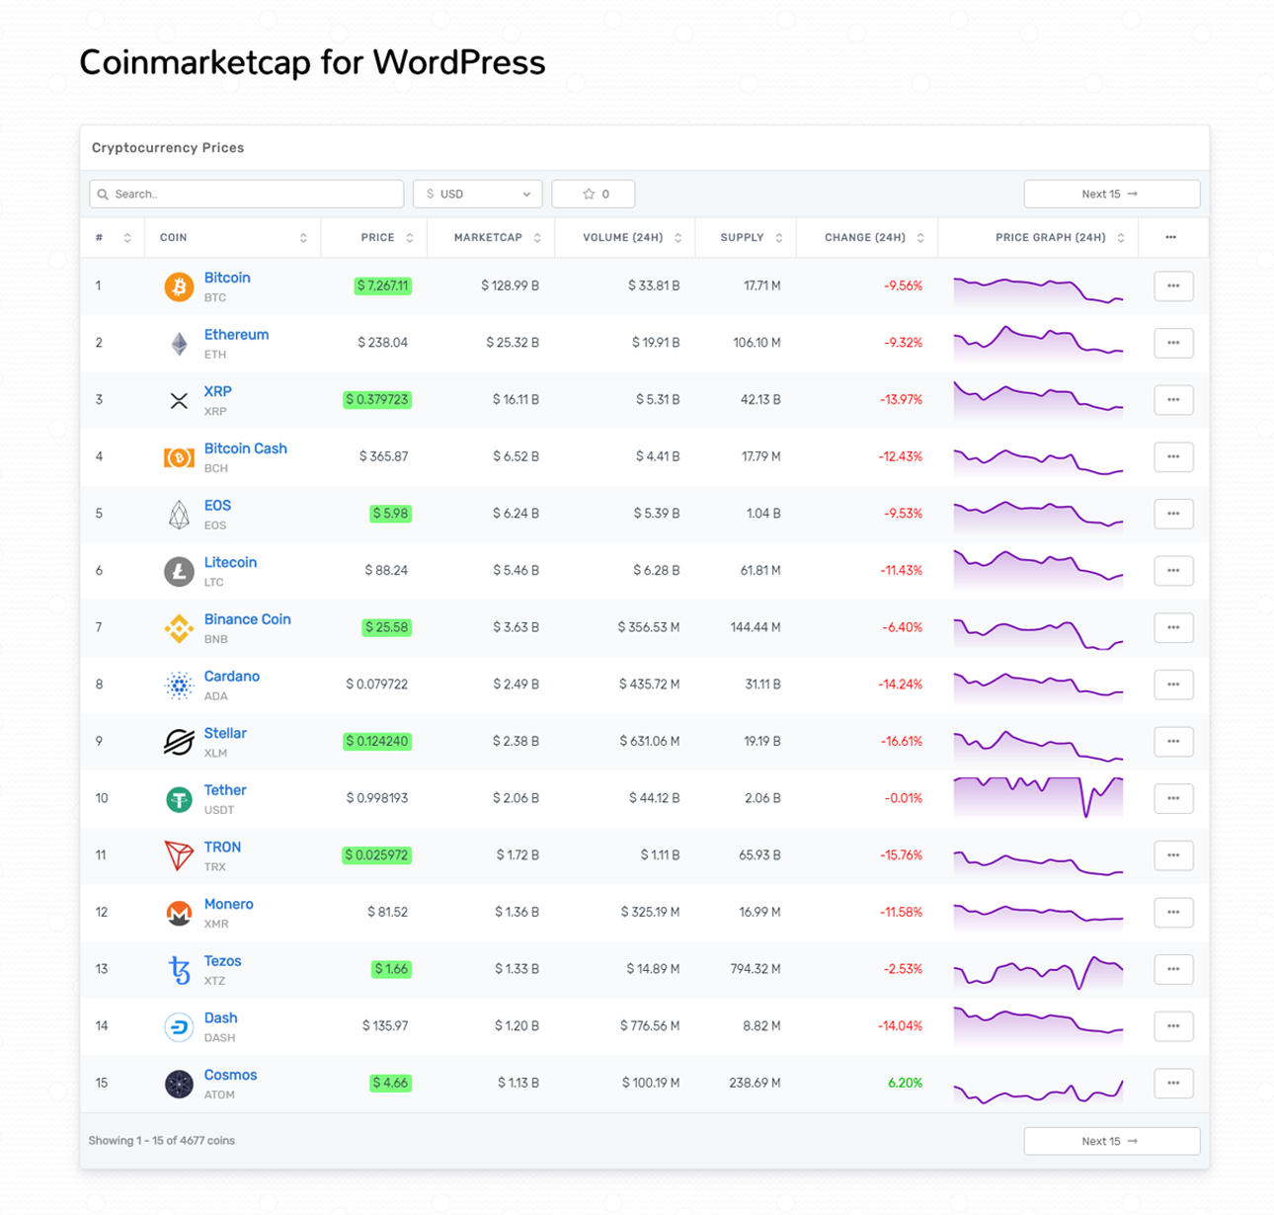Open the Tezos coin link

coord(222,961)
